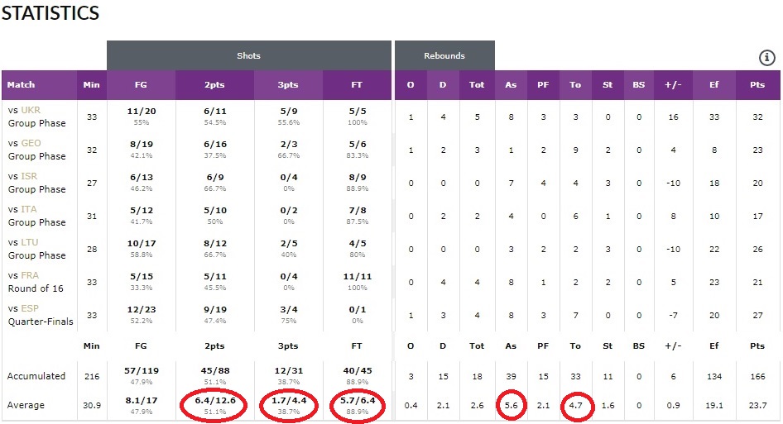Select the Shots group header
This screenshot has height=424, width=783.
coord(248,56)
